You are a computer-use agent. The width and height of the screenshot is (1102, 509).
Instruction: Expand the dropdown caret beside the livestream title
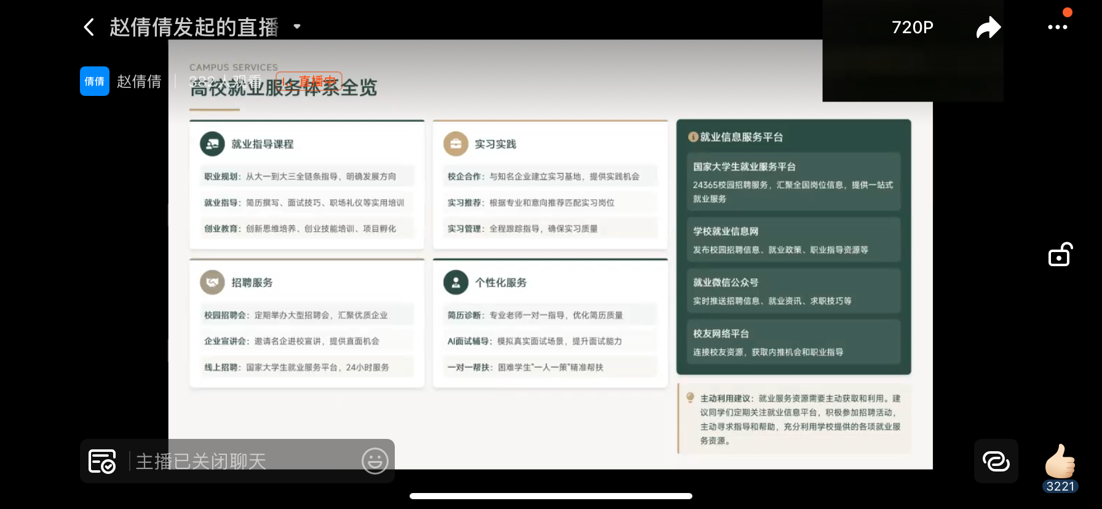click(297, 26)
